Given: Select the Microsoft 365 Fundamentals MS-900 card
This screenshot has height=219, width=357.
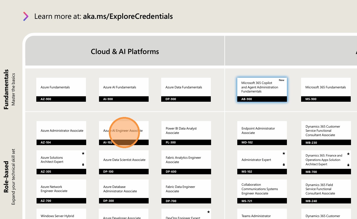Looking at the screenshot, I should pyautogui.click(x=326, y=90).
